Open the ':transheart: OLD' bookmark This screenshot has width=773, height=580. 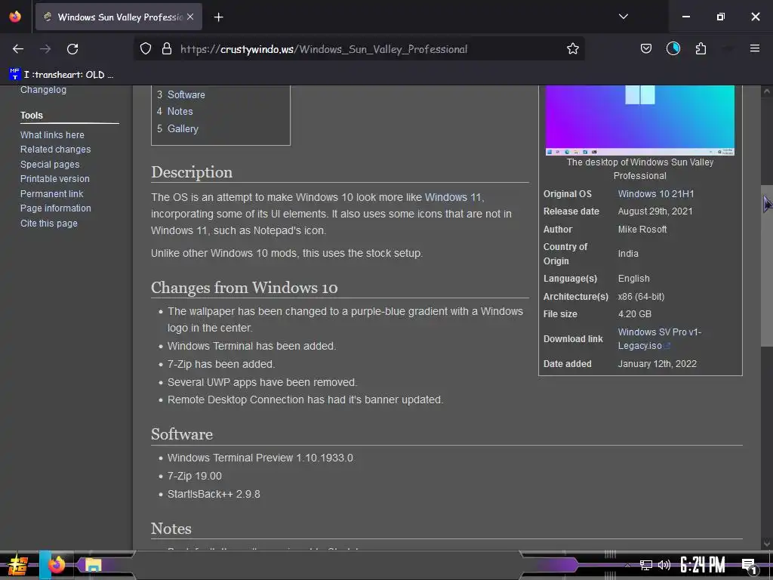pos(61,75)
